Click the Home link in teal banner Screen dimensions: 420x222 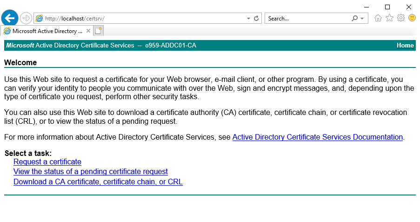pyautogui.click(x=405, y=45)
